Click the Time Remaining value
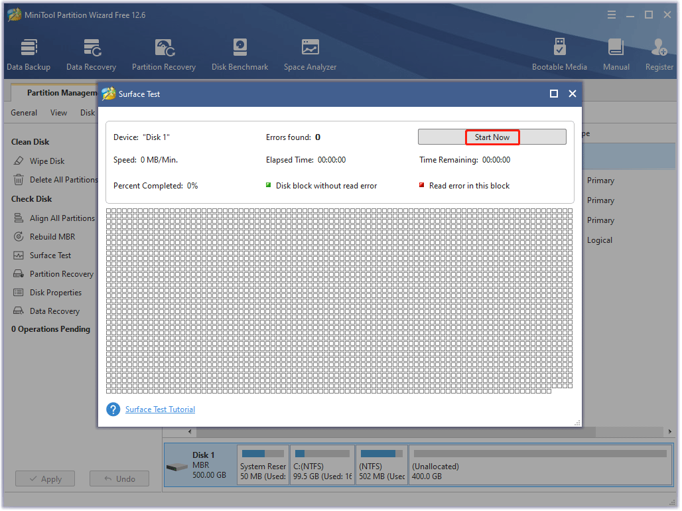 coord(496,160)
